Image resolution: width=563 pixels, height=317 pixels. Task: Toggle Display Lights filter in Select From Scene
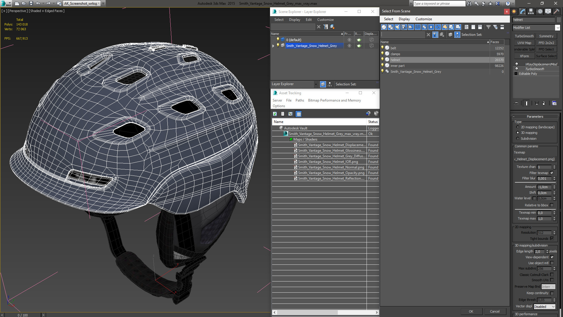coord(397,27)
